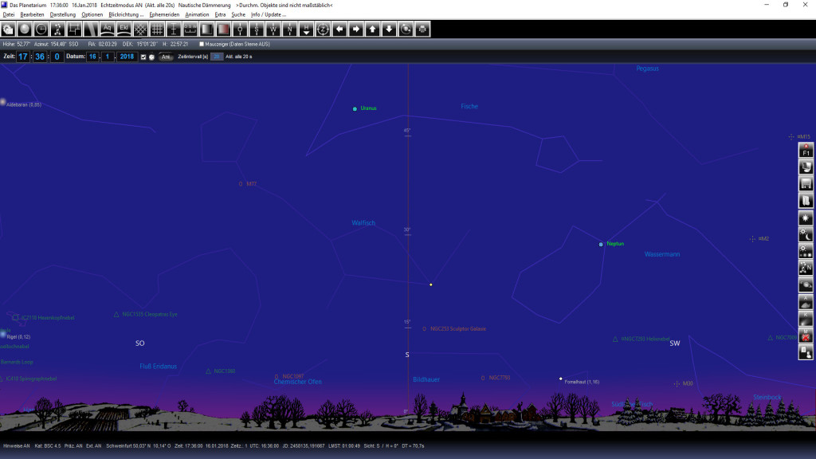Enable the Mauszeiger checkbox
This screenshot has height=459, width=816.
click(202, 45)
